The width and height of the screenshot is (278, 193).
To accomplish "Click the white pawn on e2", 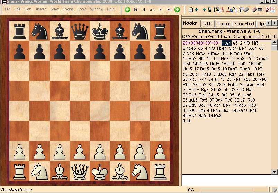I will pos(100,152).
